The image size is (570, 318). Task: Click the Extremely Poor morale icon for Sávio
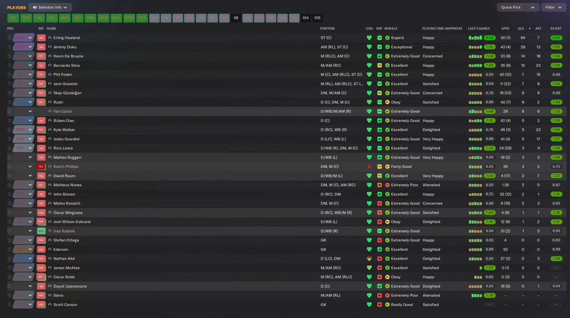click(x=387, y=295)
